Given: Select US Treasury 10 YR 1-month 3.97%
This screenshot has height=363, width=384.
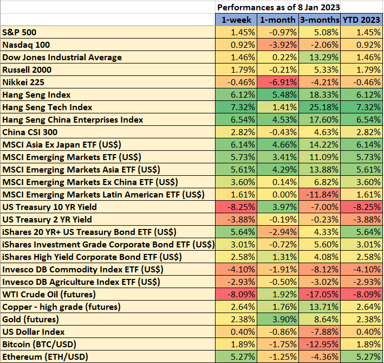Looking at the screenshot, I should (278, 207).
